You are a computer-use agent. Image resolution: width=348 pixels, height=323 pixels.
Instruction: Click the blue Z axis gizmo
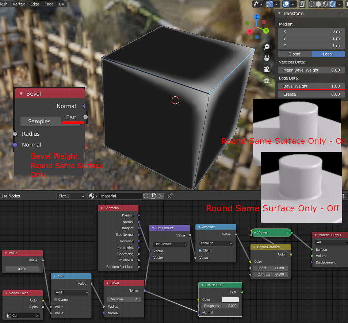pyautogui.click(x=257, y=17)
